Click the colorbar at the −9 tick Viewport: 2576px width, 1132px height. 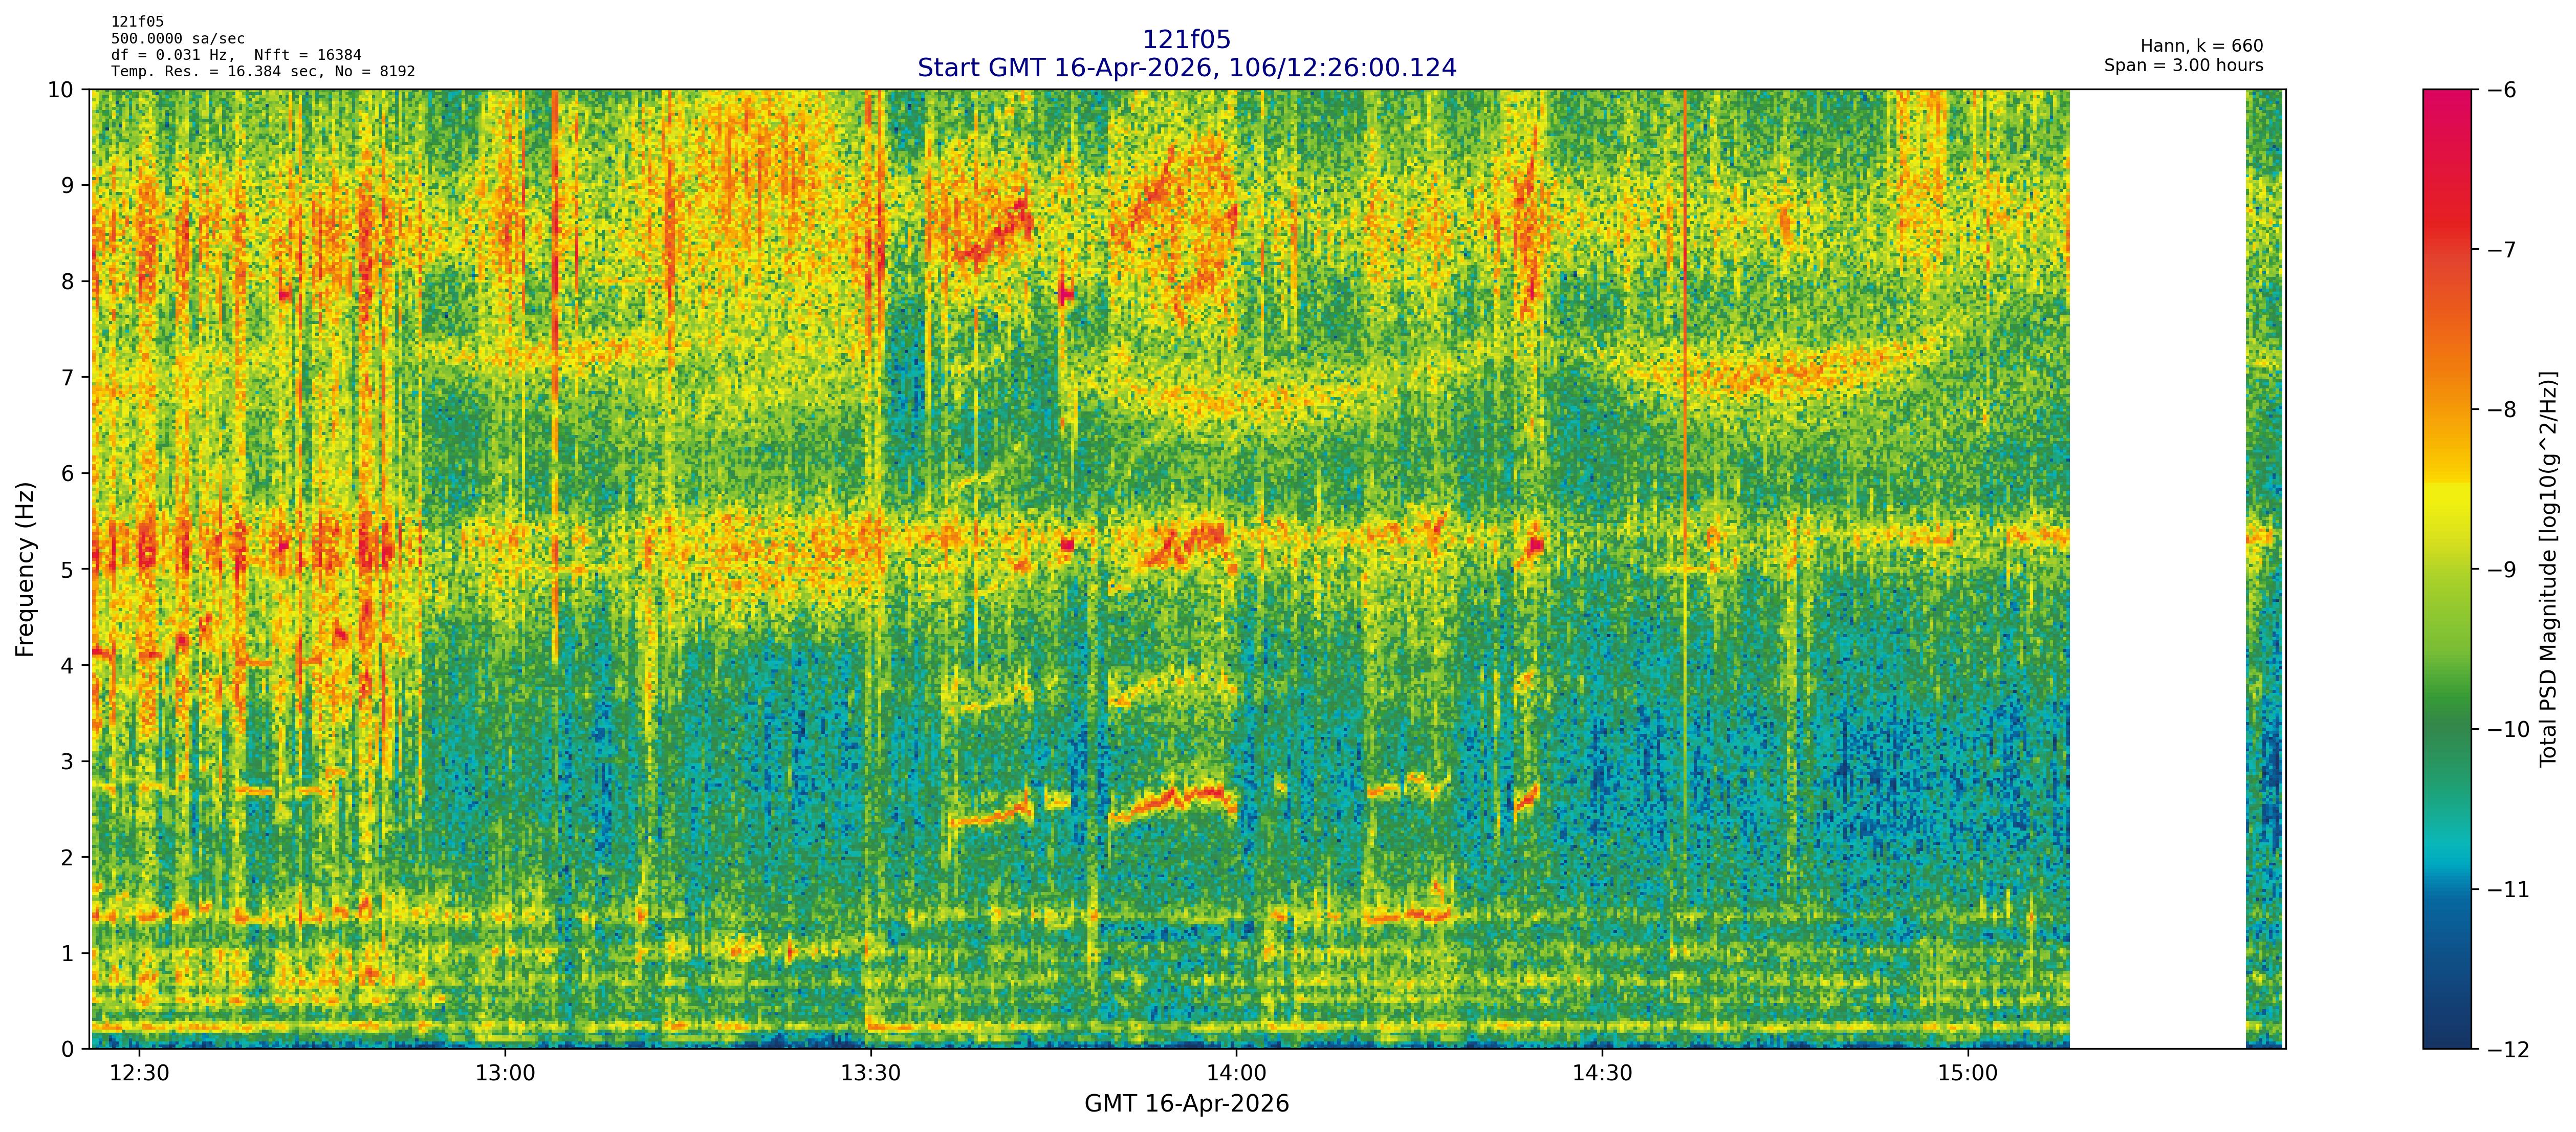pyautogui.click(x=2446, y=569)
